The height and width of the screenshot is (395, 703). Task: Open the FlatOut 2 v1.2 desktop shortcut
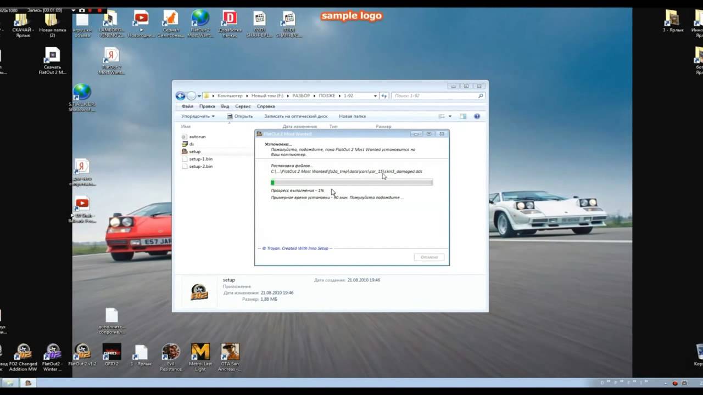(x=82, y=355)
